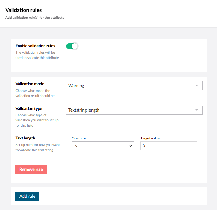Click the help text under Text length
This screenshot has width=217, height=210.
click(38, 147)
